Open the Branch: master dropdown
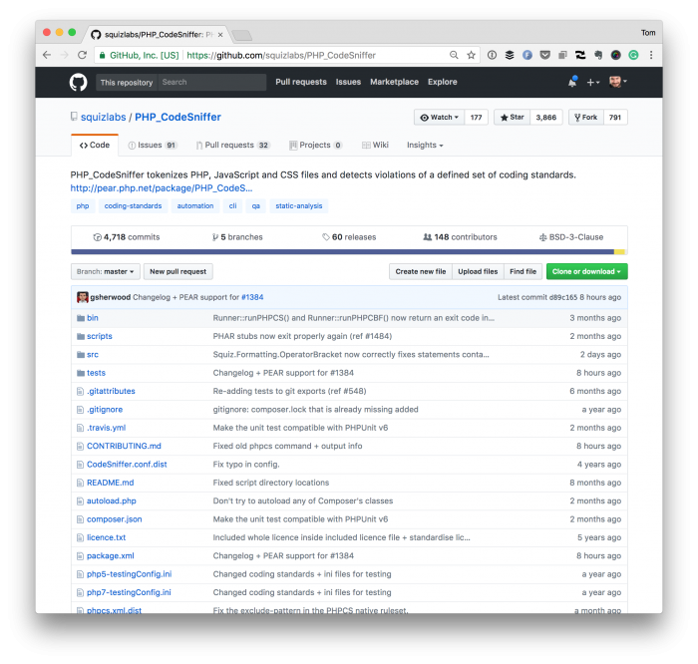Screen dimensions: 698x664 coord(105,271)
